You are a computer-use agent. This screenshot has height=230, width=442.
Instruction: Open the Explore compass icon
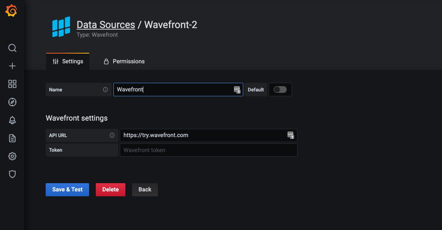[12, 102]
